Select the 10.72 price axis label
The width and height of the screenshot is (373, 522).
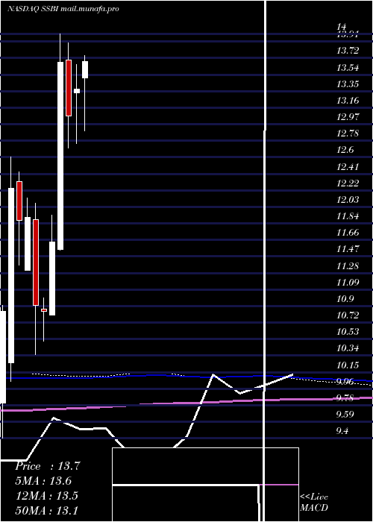pos(348,315)
